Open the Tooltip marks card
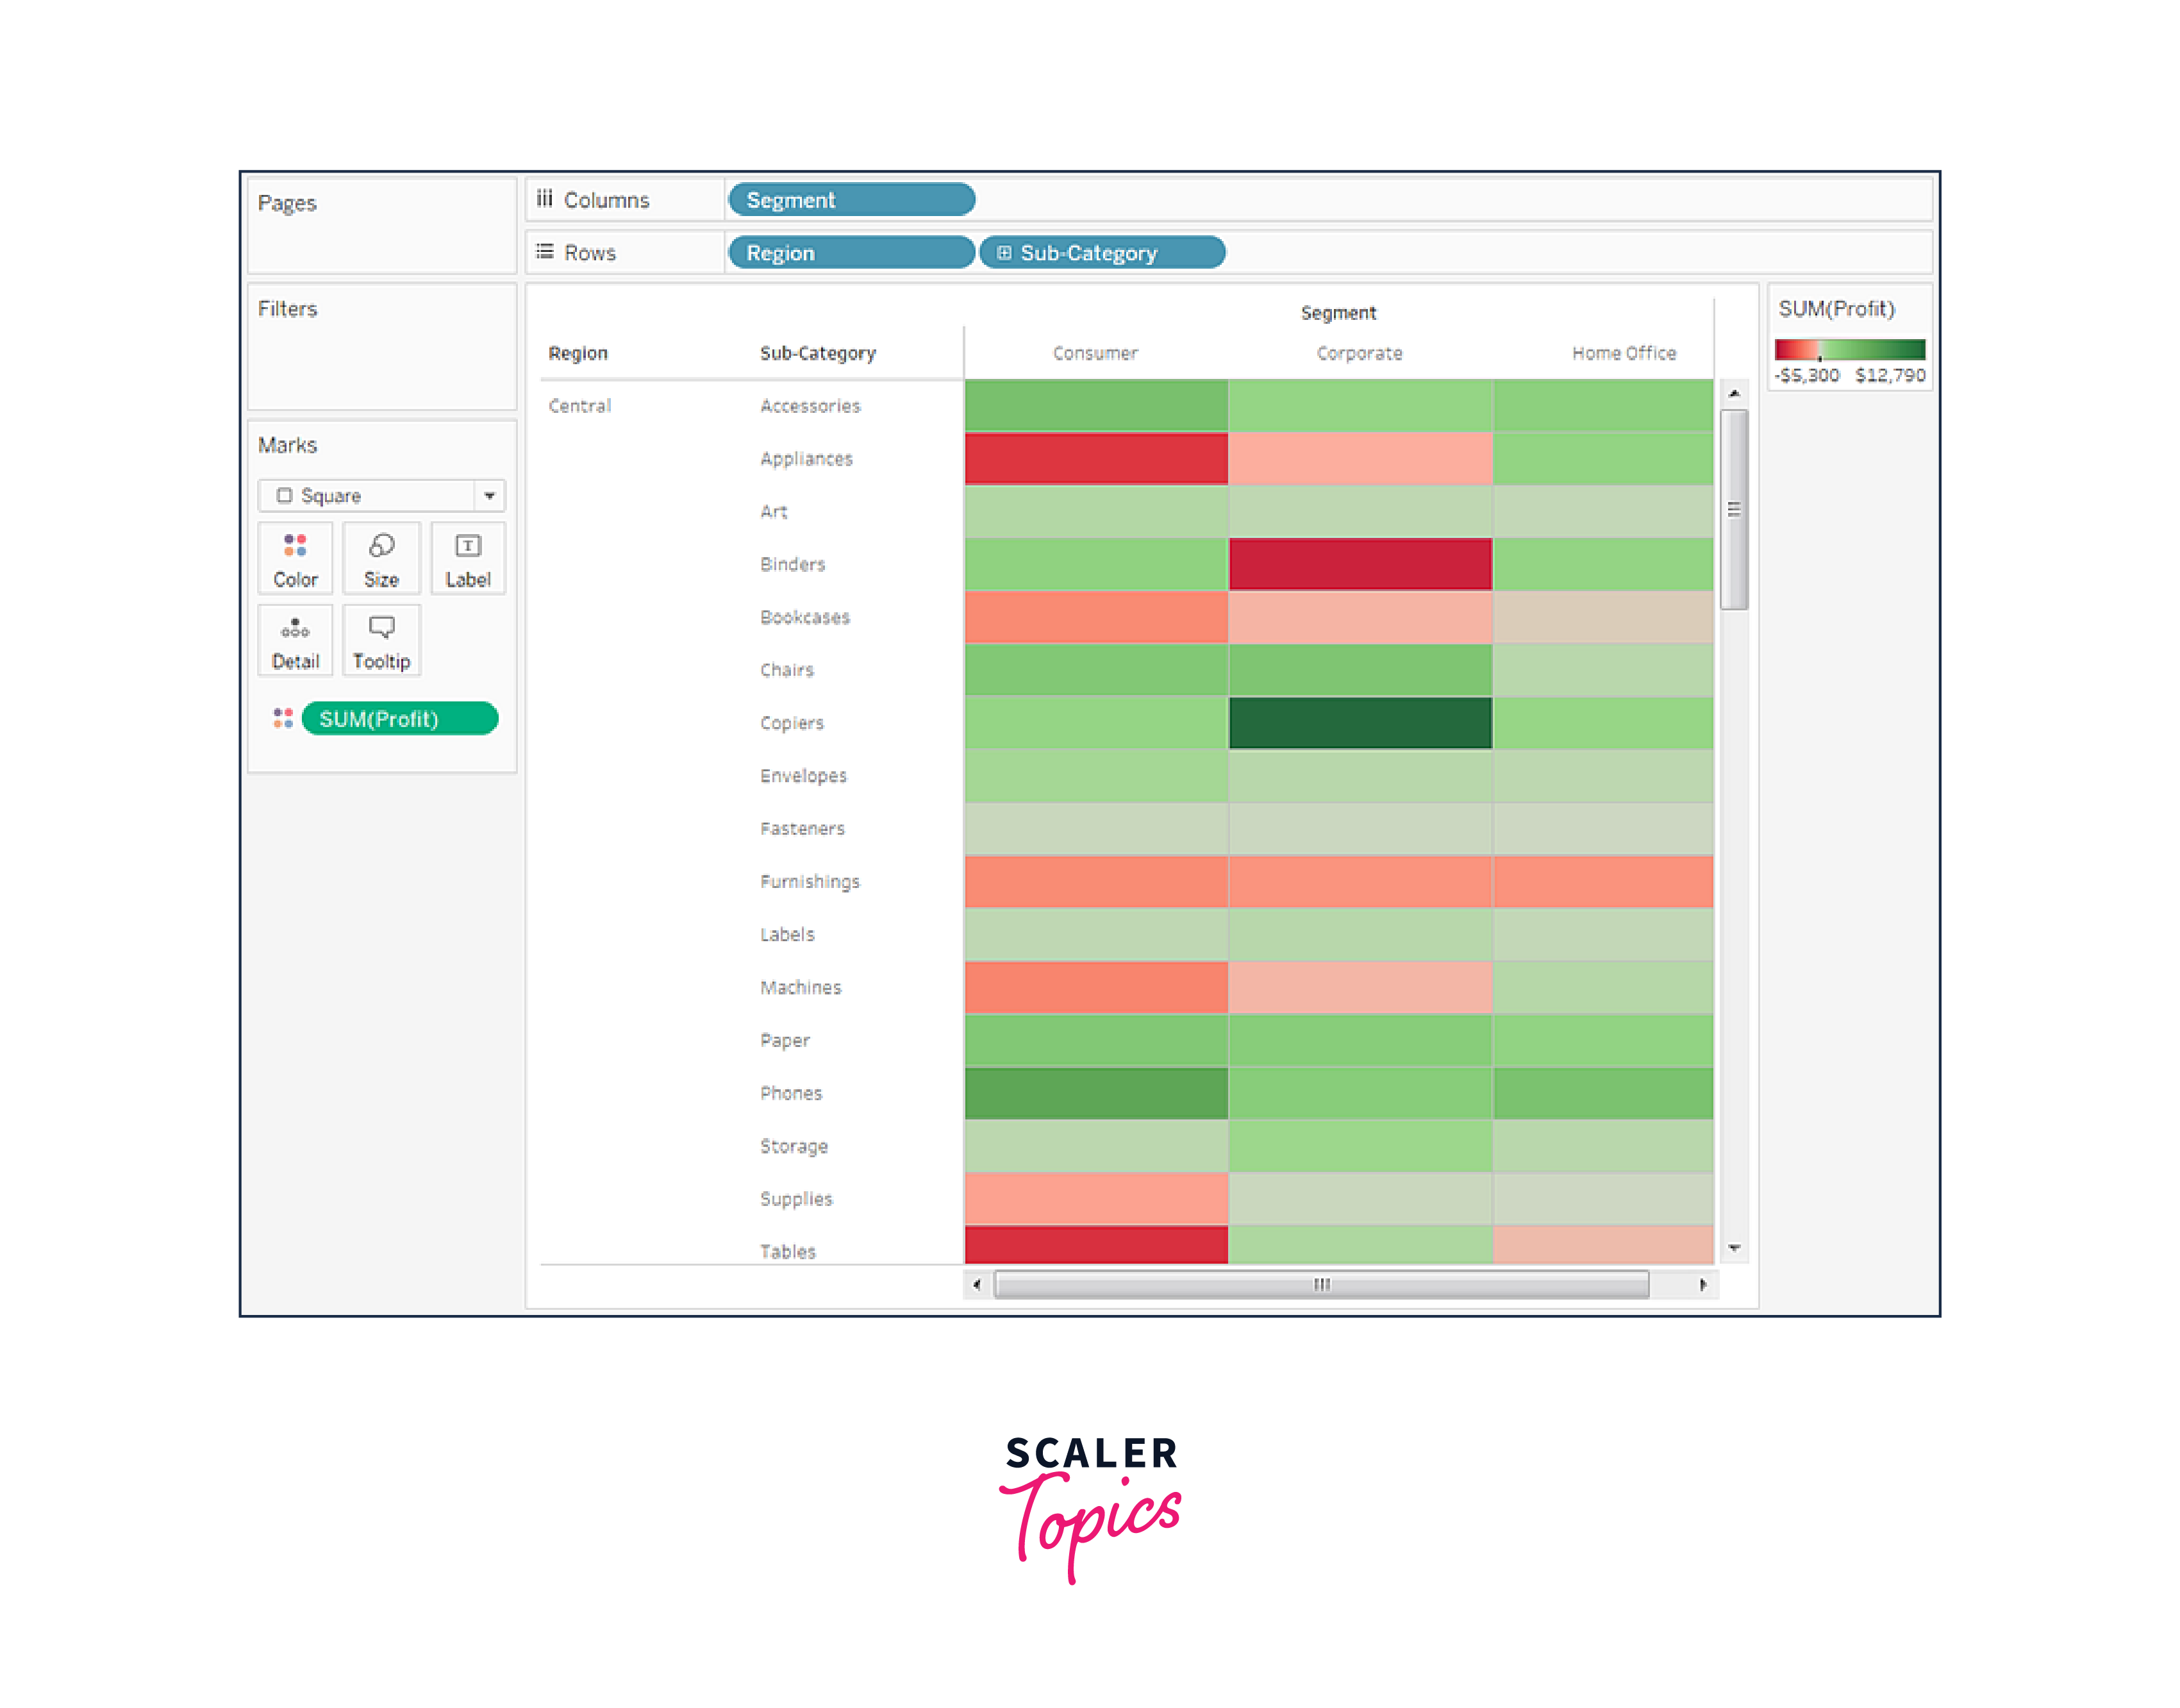This screenshot has height=1708, width=2180. 381,641
